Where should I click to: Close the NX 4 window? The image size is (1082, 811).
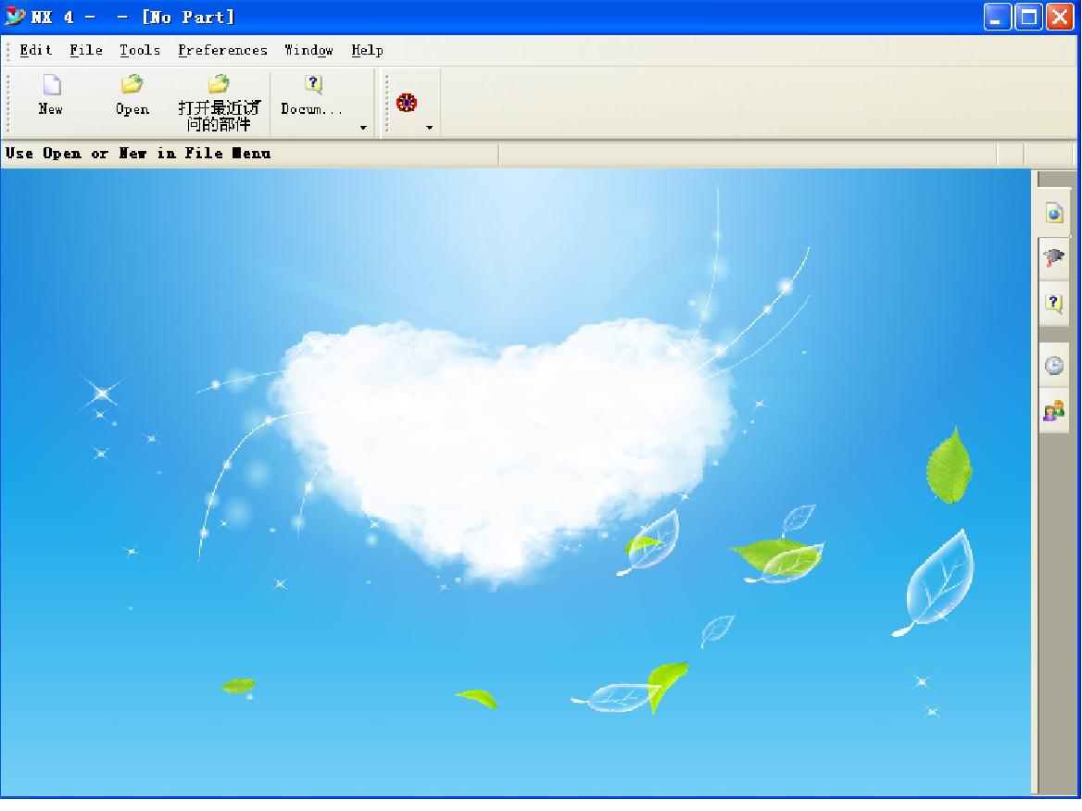coord(1060,18)
